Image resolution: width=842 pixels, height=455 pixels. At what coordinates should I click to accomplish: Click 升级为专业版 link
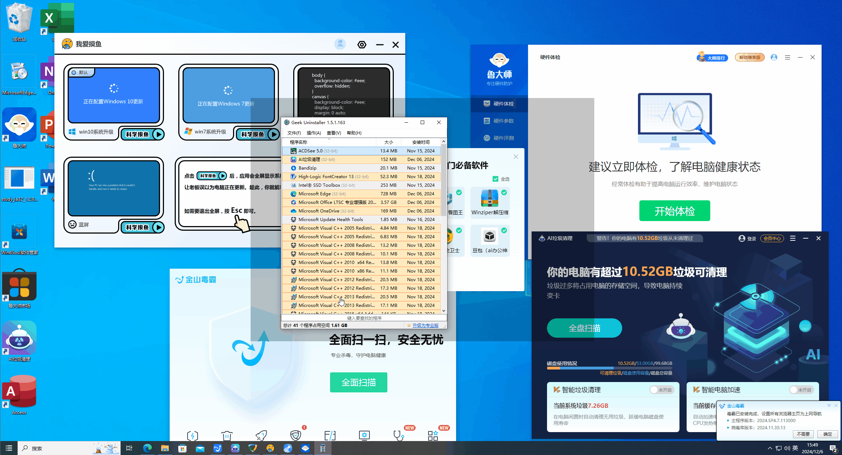click(425, 326)
